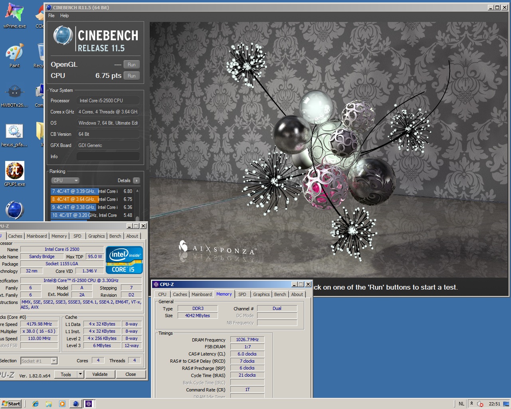Open the Bench tab in the left CPU-Z
Viewport: 511px width, 409px height.
(115, 236)
